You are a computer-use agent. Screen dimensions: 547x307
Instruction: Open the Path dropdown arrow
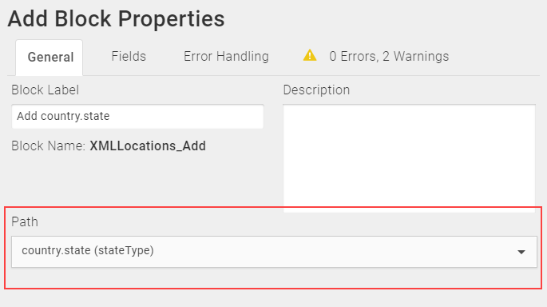click(x=521, y=252)
